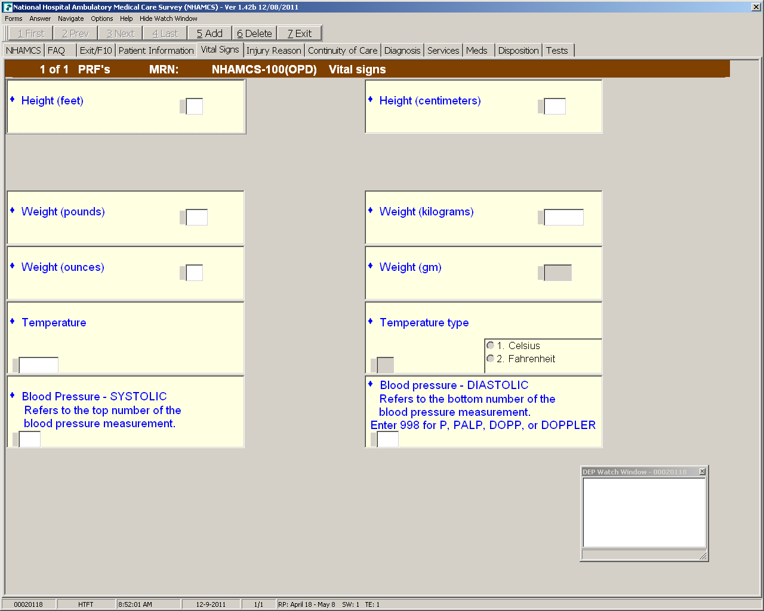The image size is (764, 611).
Task: Click the 12-9-2011 status bar date
Action: (211, 604)
